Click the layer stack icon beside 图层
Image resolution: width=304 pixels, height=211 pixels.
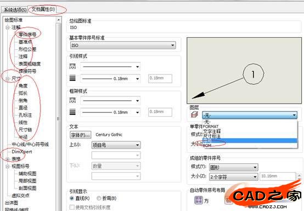click(x=194, y=115)
